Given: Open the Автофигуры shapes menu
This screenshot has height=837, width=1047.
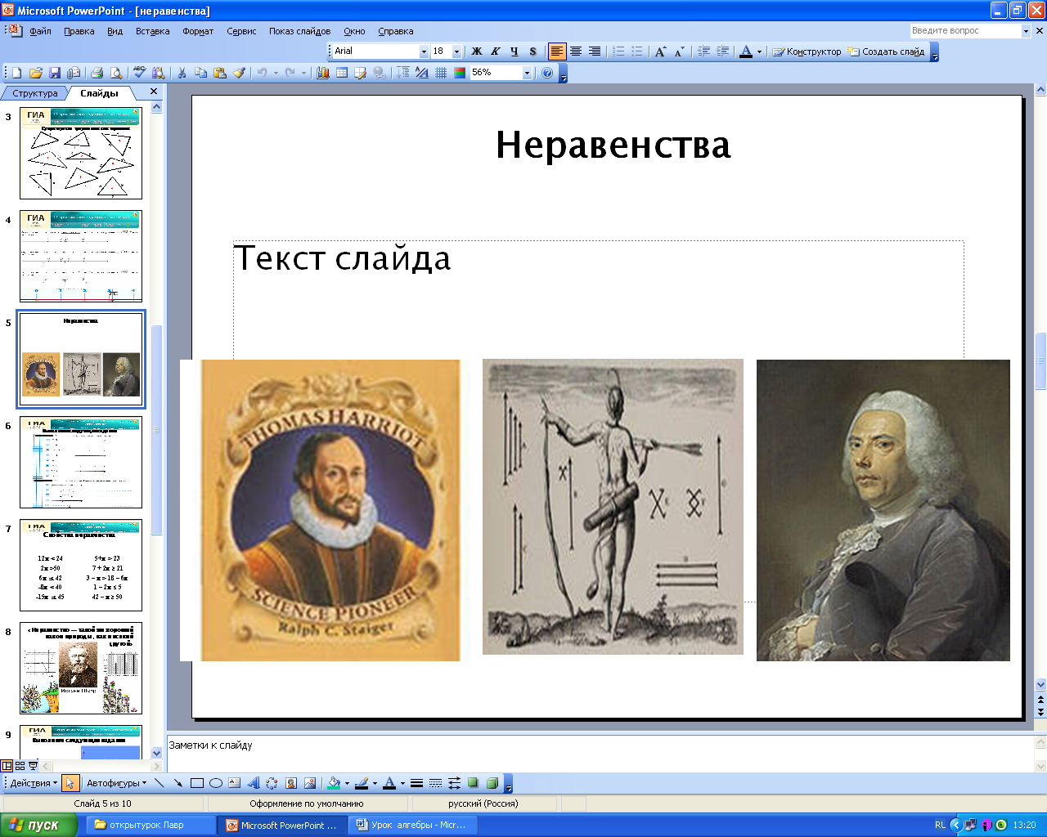Looking at the screenshot, I should click(x=117, y=783).
